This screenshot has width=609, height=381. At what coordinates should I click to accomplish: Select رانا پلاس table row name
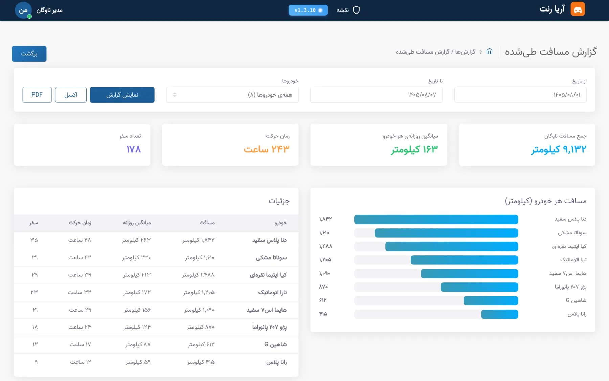pyautogui.click(x=276, y=362)
